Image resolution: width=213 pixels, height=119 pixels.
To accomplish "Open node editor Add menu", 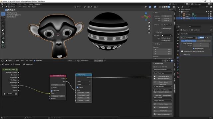I will pyautogui.click(x=27, y=60).
